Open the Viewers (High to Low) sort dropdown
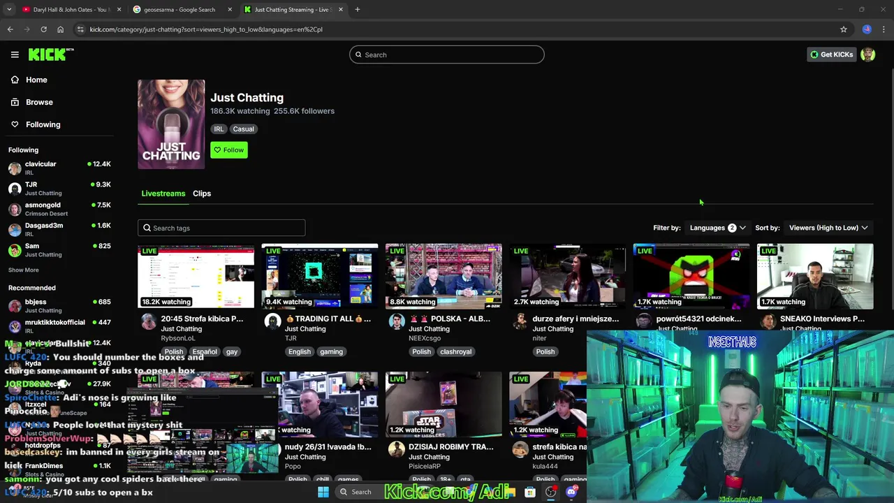The image size is (894, 503). [x=828, y=228]
